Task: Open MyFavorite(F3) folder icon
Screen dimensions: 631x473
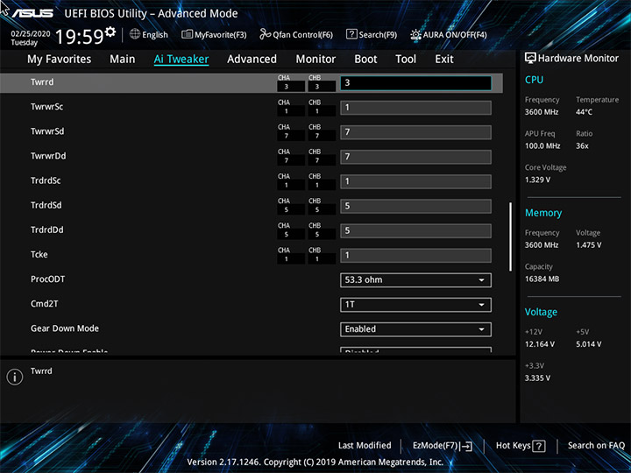Action: [187, 34]
